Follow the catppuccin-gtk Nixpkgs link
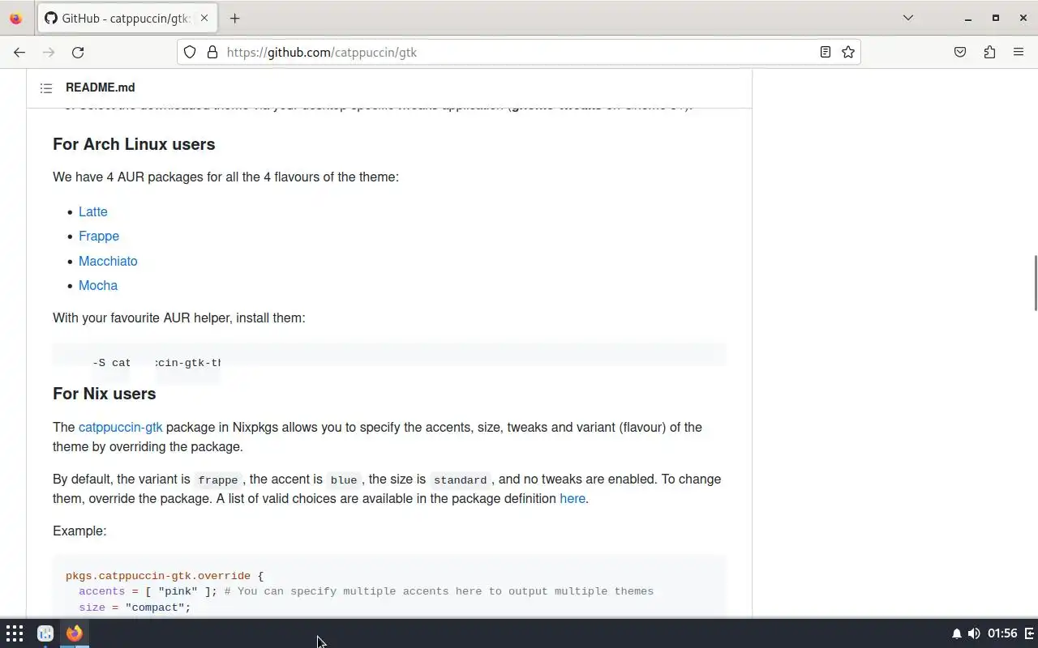1038x648 pixels. coord(121,428)
